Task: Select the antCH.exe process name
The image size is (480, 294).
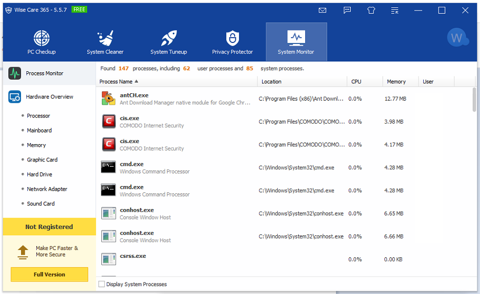Action: [x=134, y=95]
